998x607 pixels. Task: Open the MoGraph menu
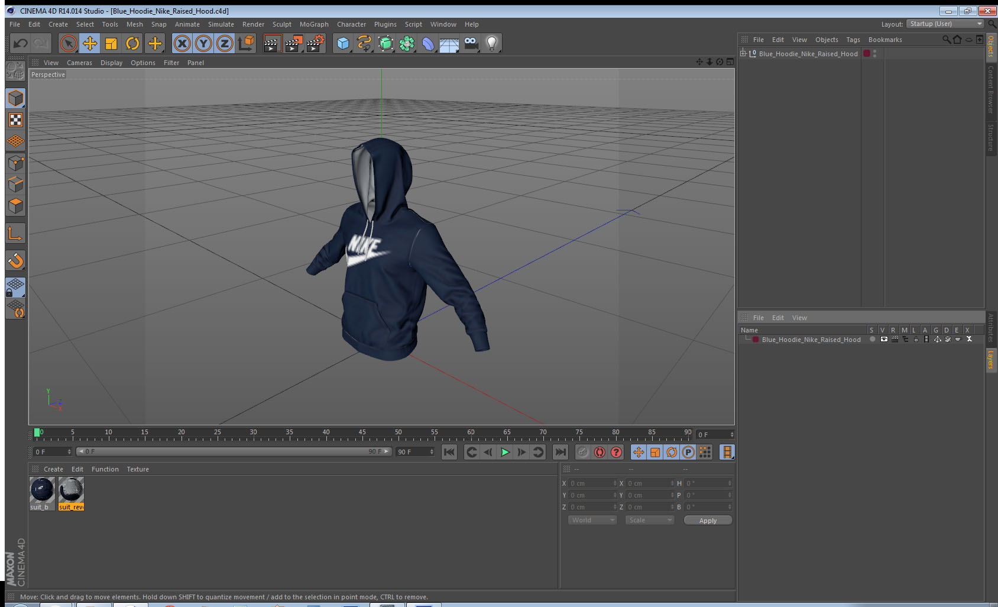point(314,24)
